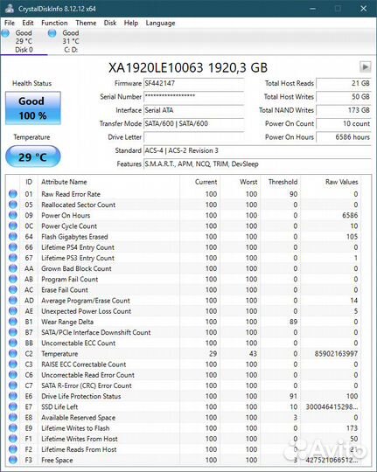This screenshot has height=472, width=377.
Task: Click the Power On Hours value 6586 hours
Action: pos(344,137)
